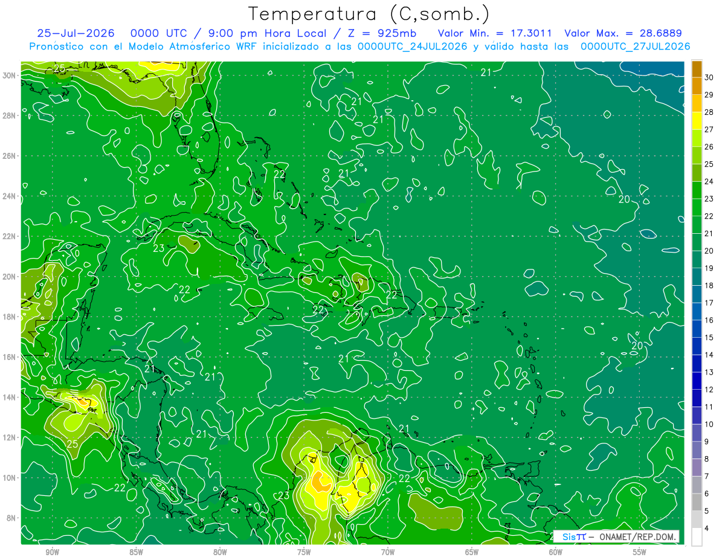Click the gray swatch between 5 and 6
Screen dimensions: 725x560
[697, 503]
